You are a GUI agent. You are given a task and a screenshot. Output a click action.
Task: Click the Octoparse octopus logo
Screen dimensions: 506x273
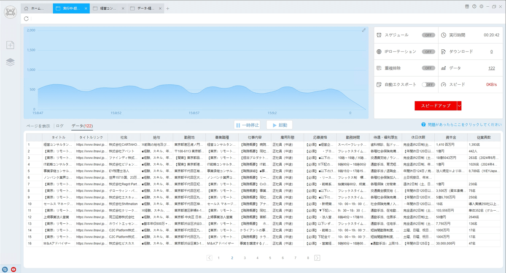click(x=10, y=12)
